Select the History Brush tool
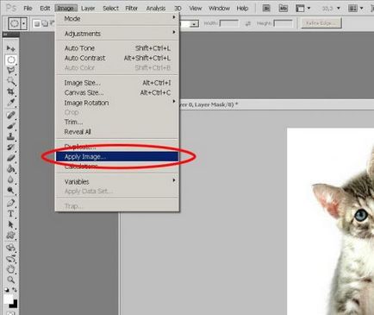 tap(11, 147)
